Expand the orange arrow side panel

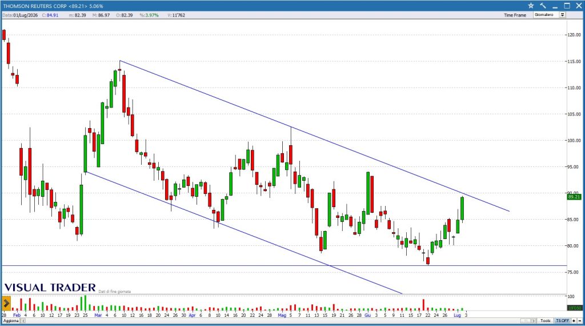(x=6, y=303)
